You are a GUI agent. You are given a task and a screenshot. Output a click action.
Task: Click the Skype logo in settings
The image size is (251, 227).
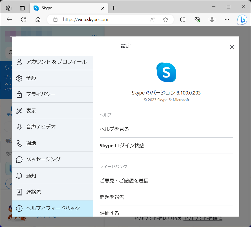(x=166, y=72)
